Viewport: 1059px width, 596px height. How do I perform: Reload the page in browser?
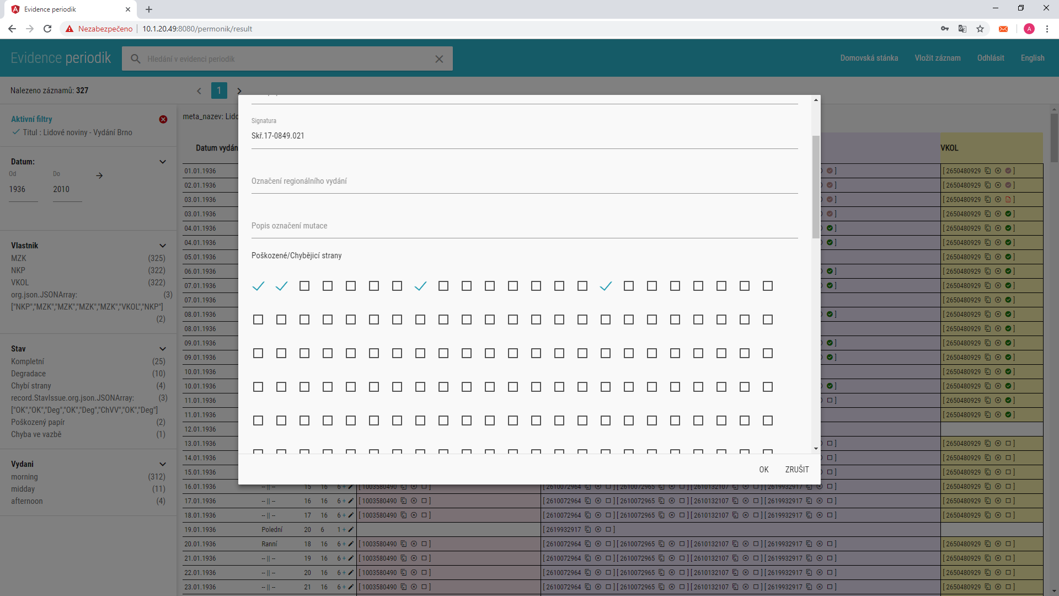click(47, 29)
